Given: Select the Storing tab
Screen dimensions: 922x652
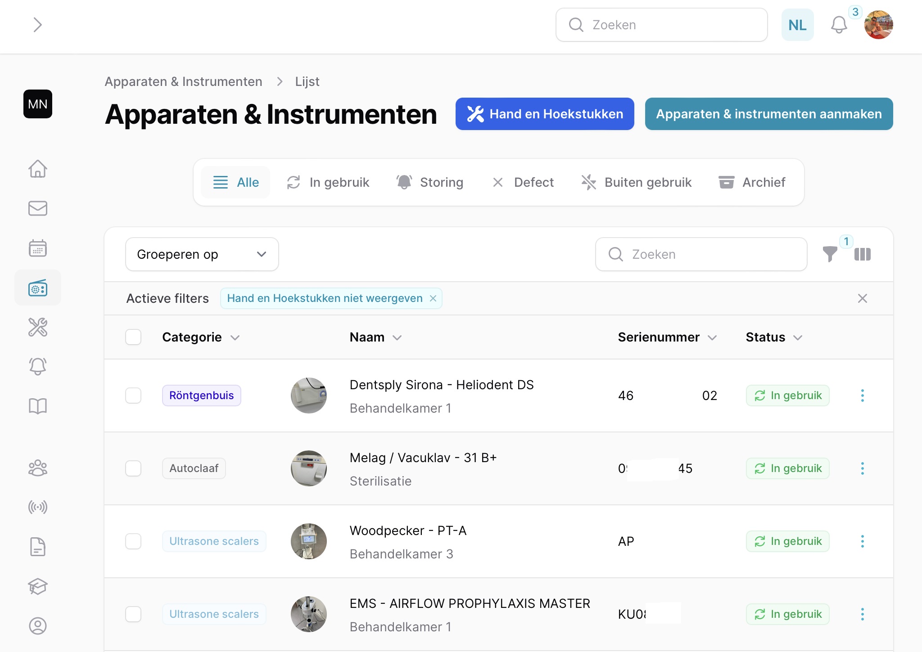Looking at the screenshot, I should pos(429,182).
